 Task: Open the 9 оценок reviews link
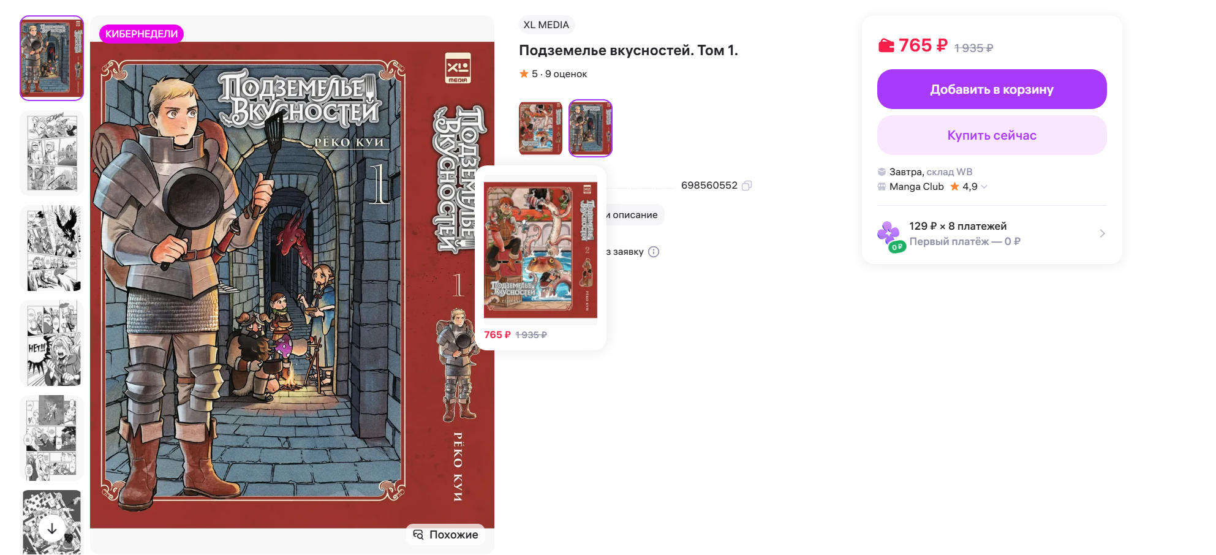566,74
